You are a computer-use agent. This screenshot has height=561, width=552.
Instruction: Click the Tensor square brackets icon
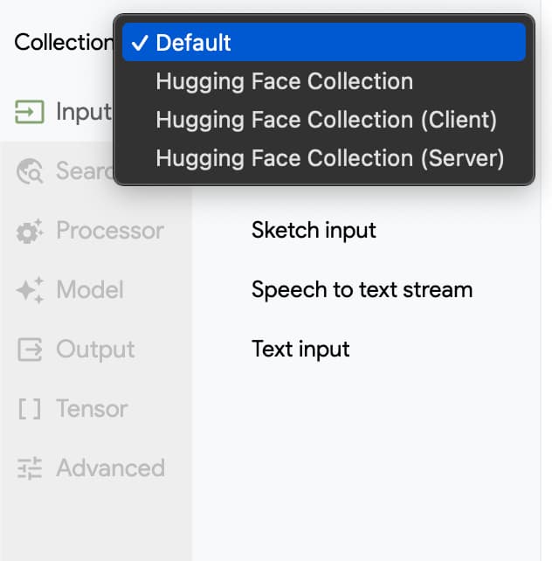pos(30,409)
